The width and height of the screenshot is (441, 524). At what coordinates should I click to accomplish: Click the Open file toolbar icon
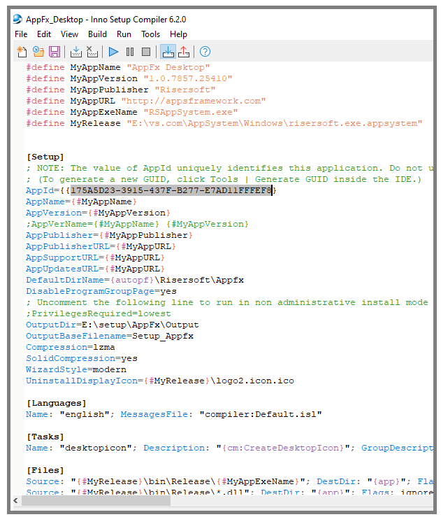(x=38, y=52)
